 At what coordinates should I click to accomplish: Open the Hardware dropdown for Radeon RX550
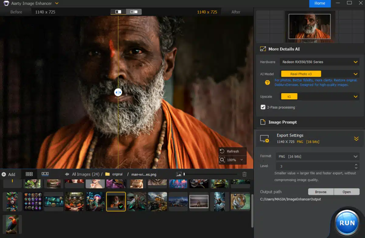(x=319, y=62)
